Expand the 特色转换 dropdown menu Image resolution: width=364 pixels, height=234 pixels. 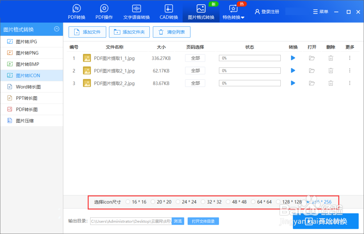pos(233,12)
